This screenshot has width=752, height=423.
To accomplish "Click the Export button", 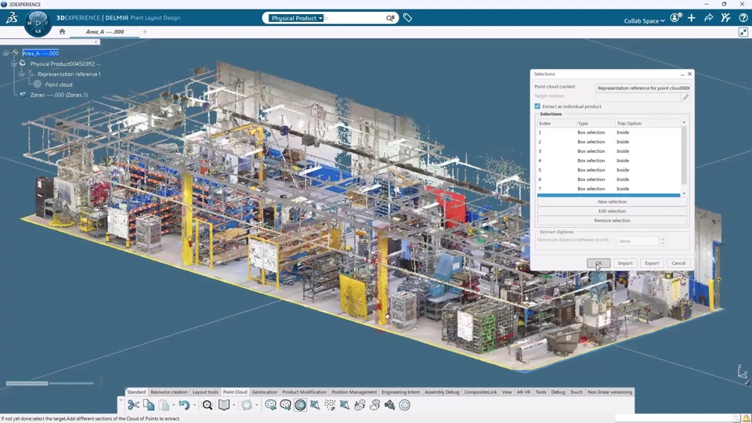I will click(652, 263).
